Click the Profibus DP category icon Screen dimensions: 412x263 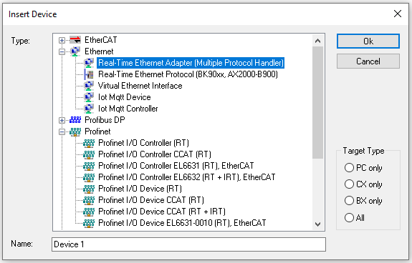75,120
